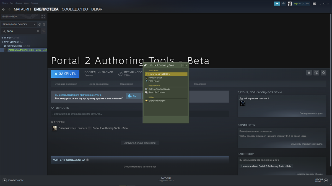Click the 'Библиотека' main tab
This screenshot has width=332, height=186.
46,9
